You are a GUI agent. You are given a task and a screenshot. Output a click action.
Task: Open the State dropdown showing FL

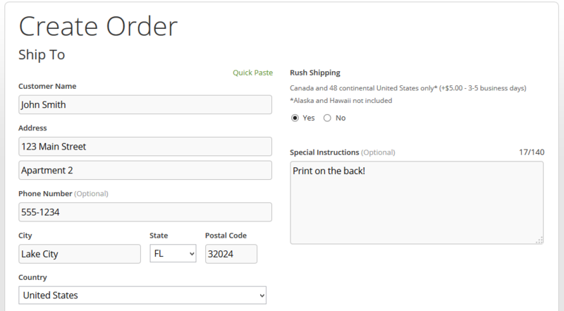click(173, 253)
